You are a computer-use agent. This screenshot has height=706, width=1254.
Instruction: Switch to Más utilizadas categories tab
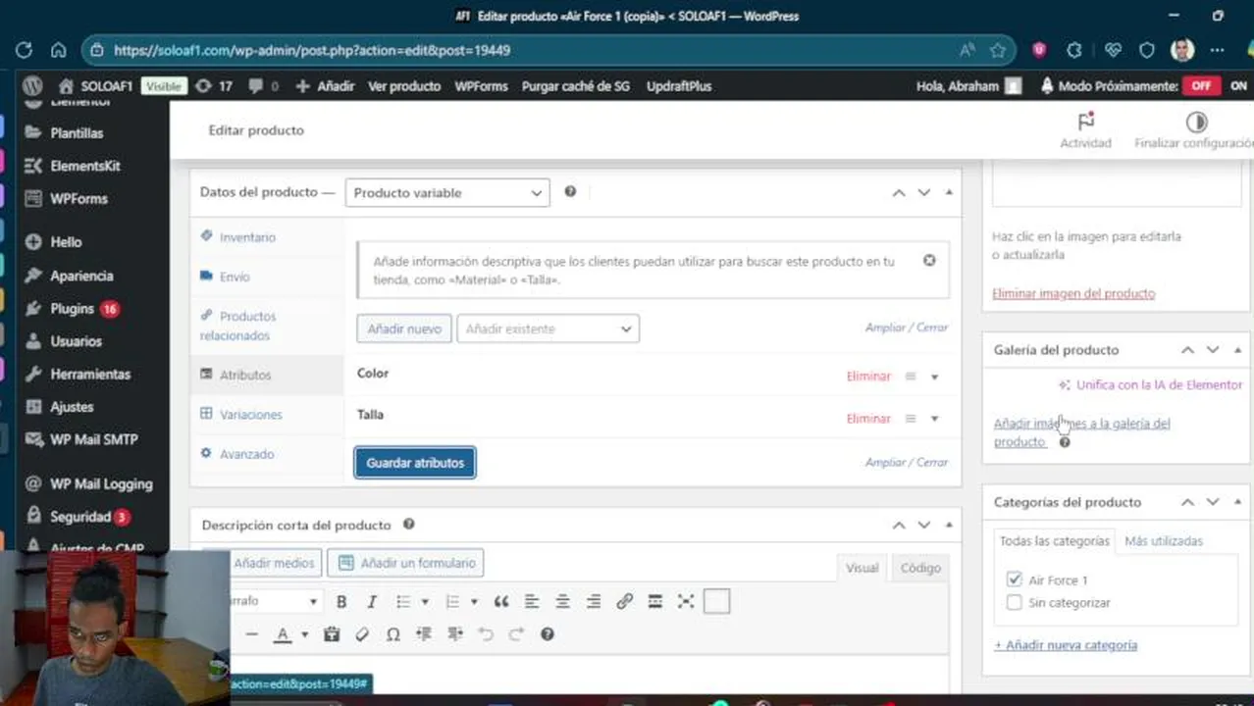click(x=1163, y=541)
